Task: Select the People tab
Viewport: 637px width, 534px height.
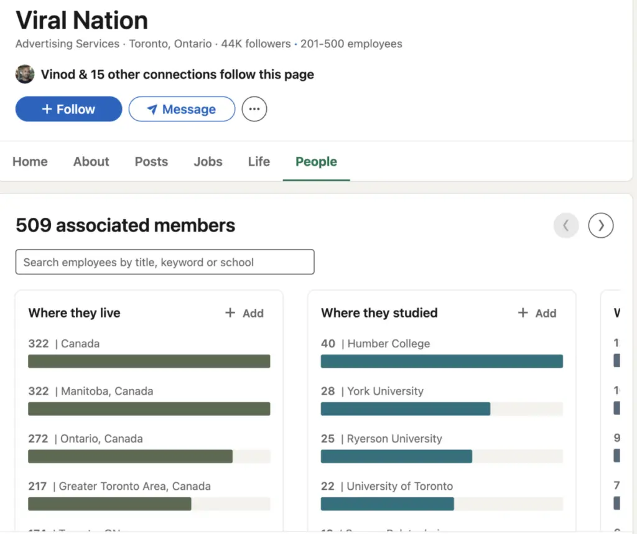Action: pos(316,161)
